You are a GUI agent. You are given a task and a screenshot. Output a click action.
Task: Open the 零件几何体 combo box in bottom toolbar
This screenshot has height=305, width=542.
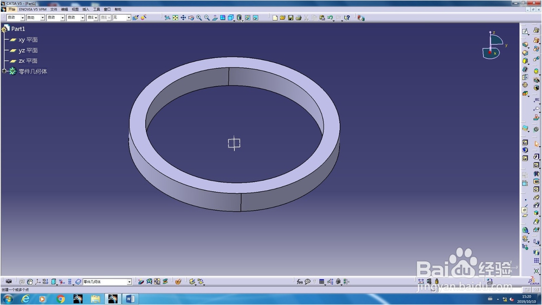pos(107,282)
